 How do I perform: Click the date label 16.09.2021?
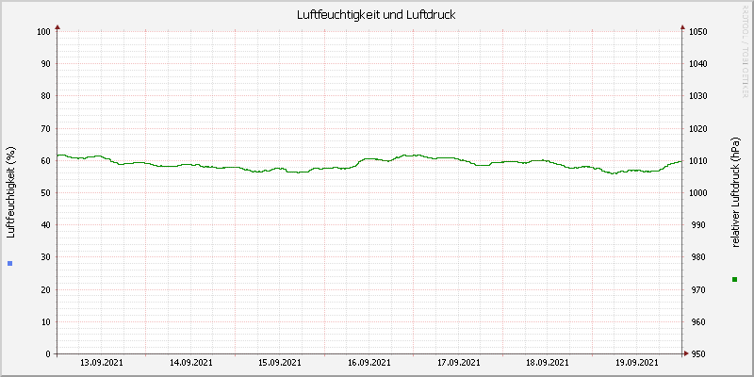tap(369, 363)
